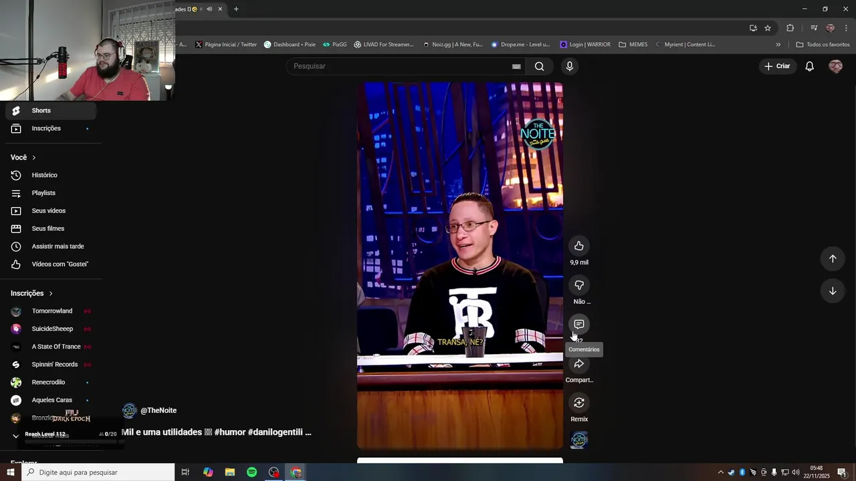Viewport: 856px width, 481px height.
Task: Close the current YouTube browser tab
Action: (x=219, y=9)
